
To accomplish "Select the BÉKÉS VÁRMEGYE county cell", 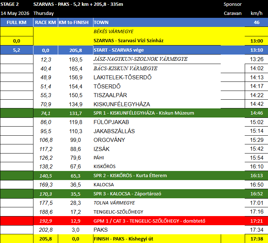I will click(x=113, y=32).
